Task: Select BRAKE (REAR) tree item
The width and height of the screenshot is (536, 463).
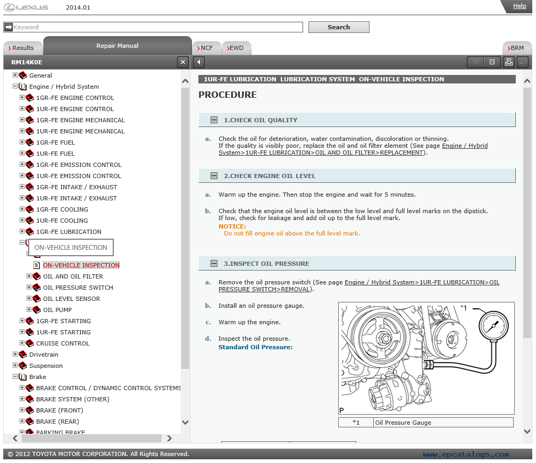Action: (57, 422)
